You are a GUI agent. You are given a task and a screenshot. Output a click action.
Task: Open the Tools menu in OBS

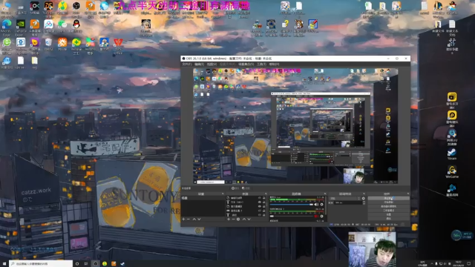[x=261, y=65]
